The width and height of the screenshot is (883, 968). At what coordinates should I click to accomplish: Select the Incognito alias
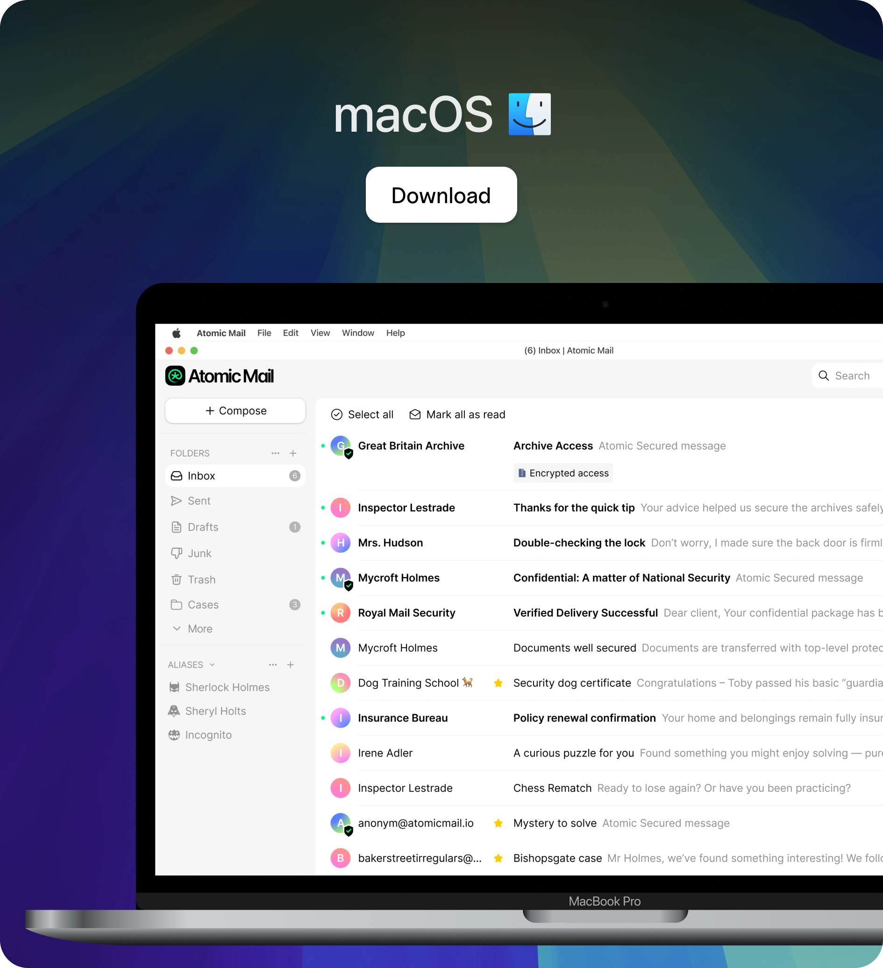(200, 735)
